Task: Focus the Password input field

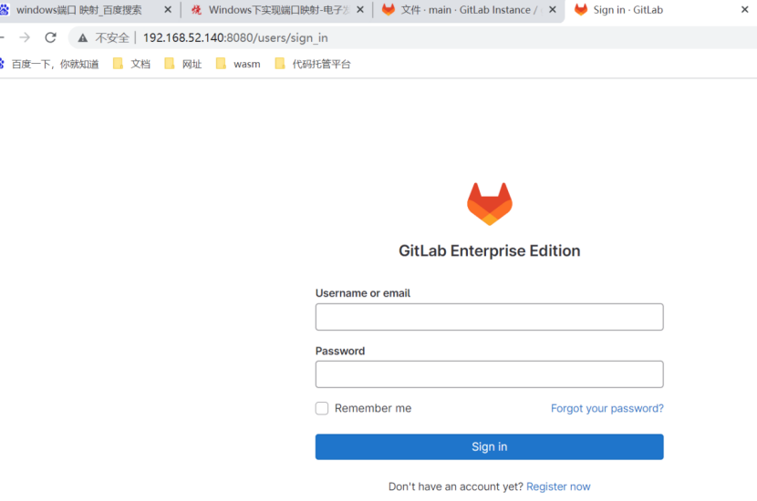Action: point(490,374)
